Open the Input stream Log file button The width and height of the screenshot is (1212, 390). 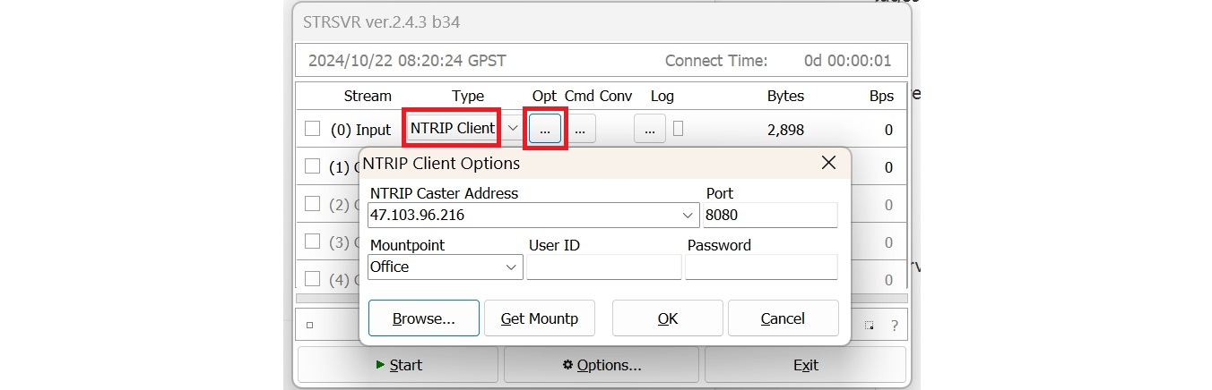pyautogui.click(x=649, y=129)
